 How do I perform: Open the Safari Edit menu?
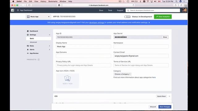(30, 1)
